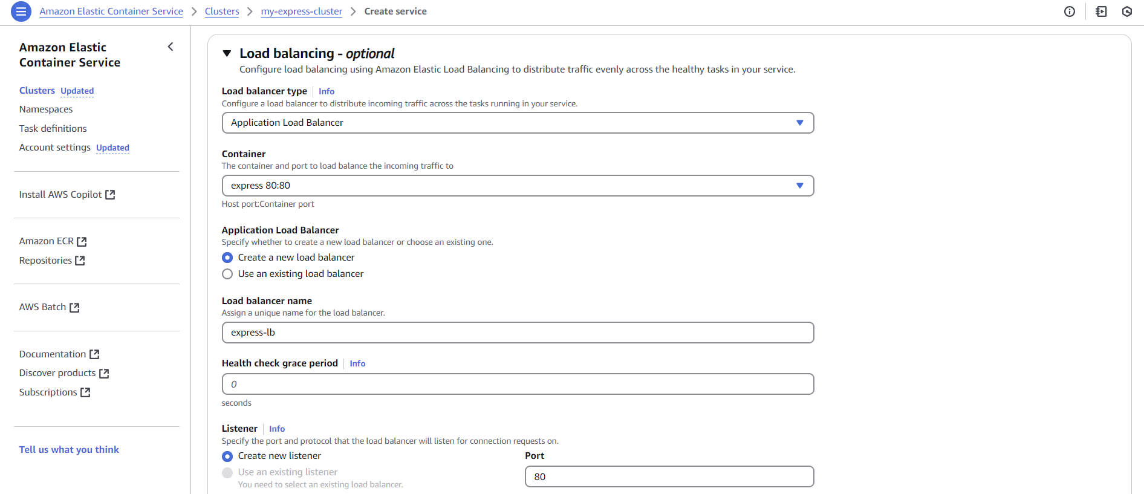Click external link icon next to AWS Batch
Image resolution: width=1144 pixels, height=494 pixels.
pos(74,308)
